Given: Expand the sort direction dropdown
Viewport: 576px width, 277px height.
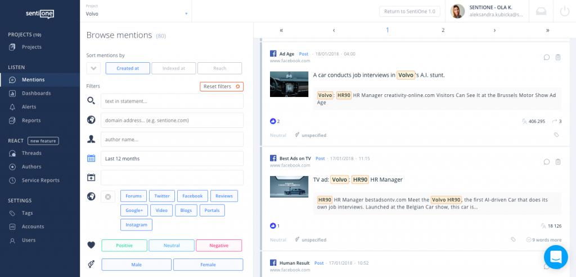Looking at the screenshot, I should [x=93, y=68].
